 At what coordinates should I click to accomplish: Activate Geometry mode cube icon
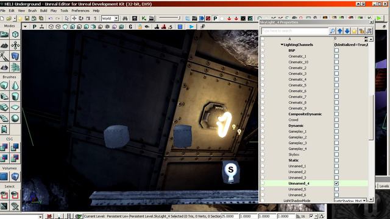[x=15, y=35]
